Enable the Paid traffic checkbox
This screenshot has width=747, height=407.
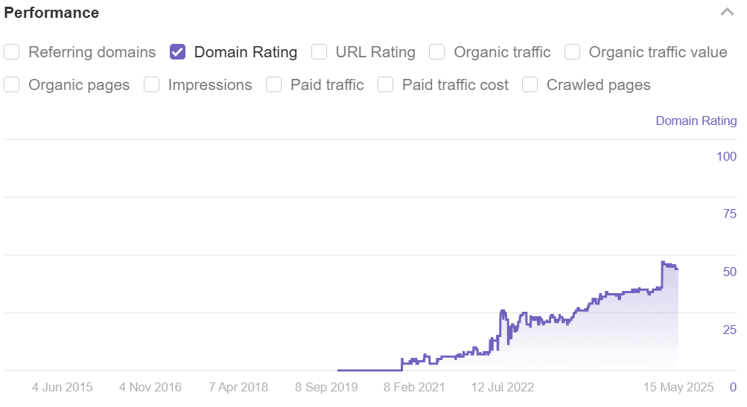(274, 85)
